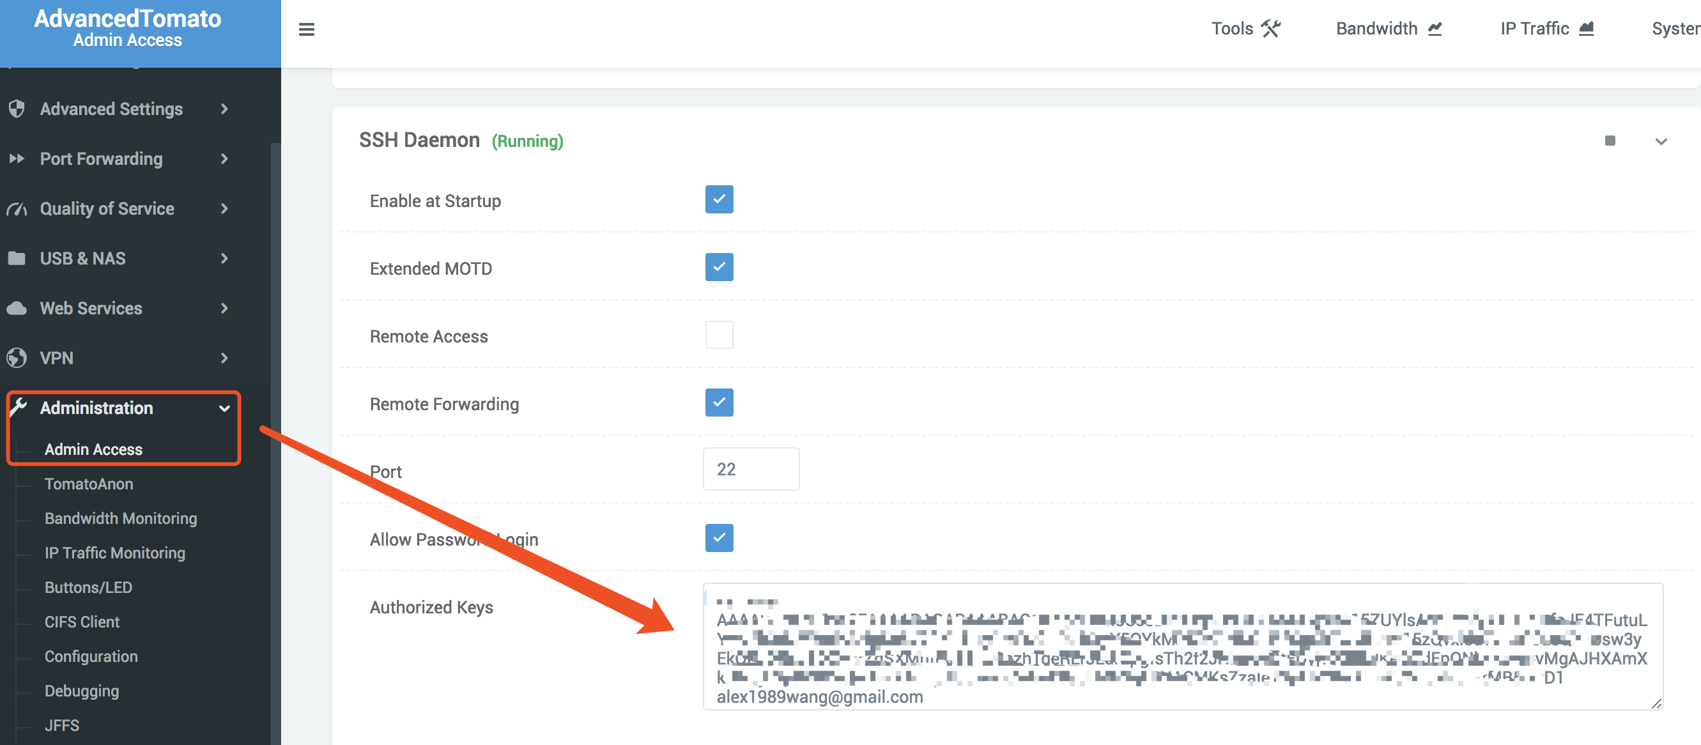
Task: Click the Authorized Keys text area
Action: (1183, 646)
